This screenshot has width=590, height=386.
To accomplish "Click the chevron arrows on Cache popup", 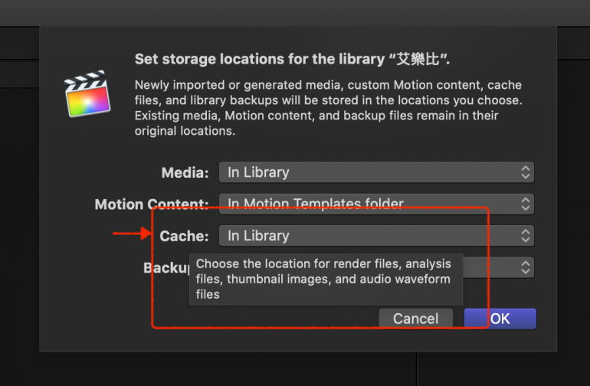I will click(x=525, y=236).
